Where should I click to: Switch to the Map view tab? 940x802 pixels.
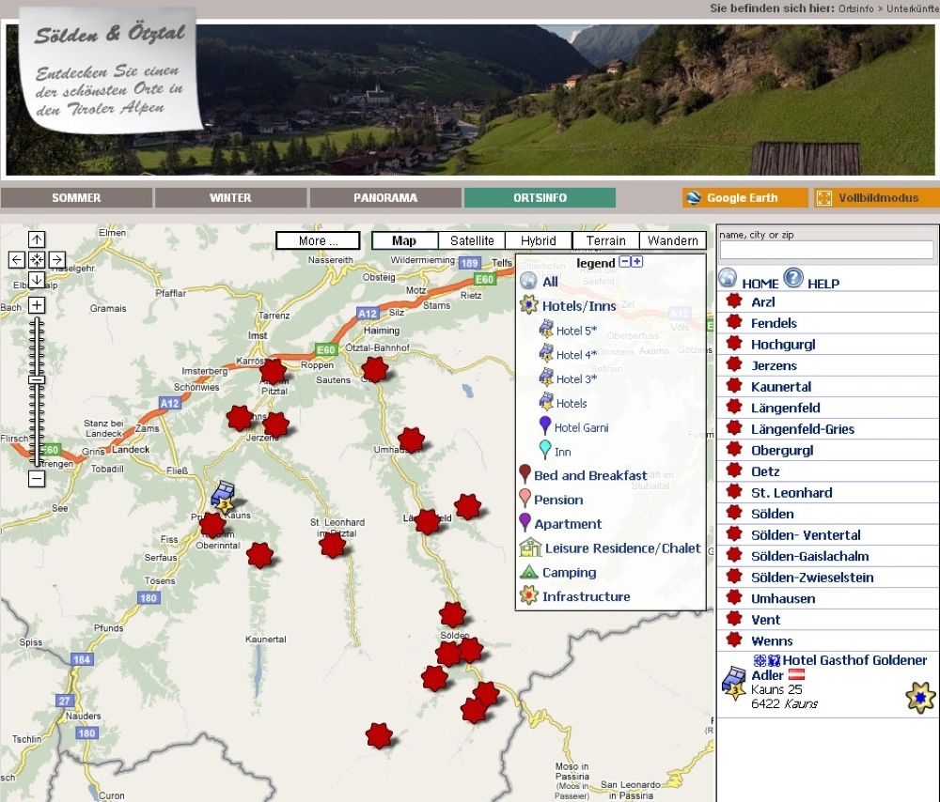click(404, 240)
